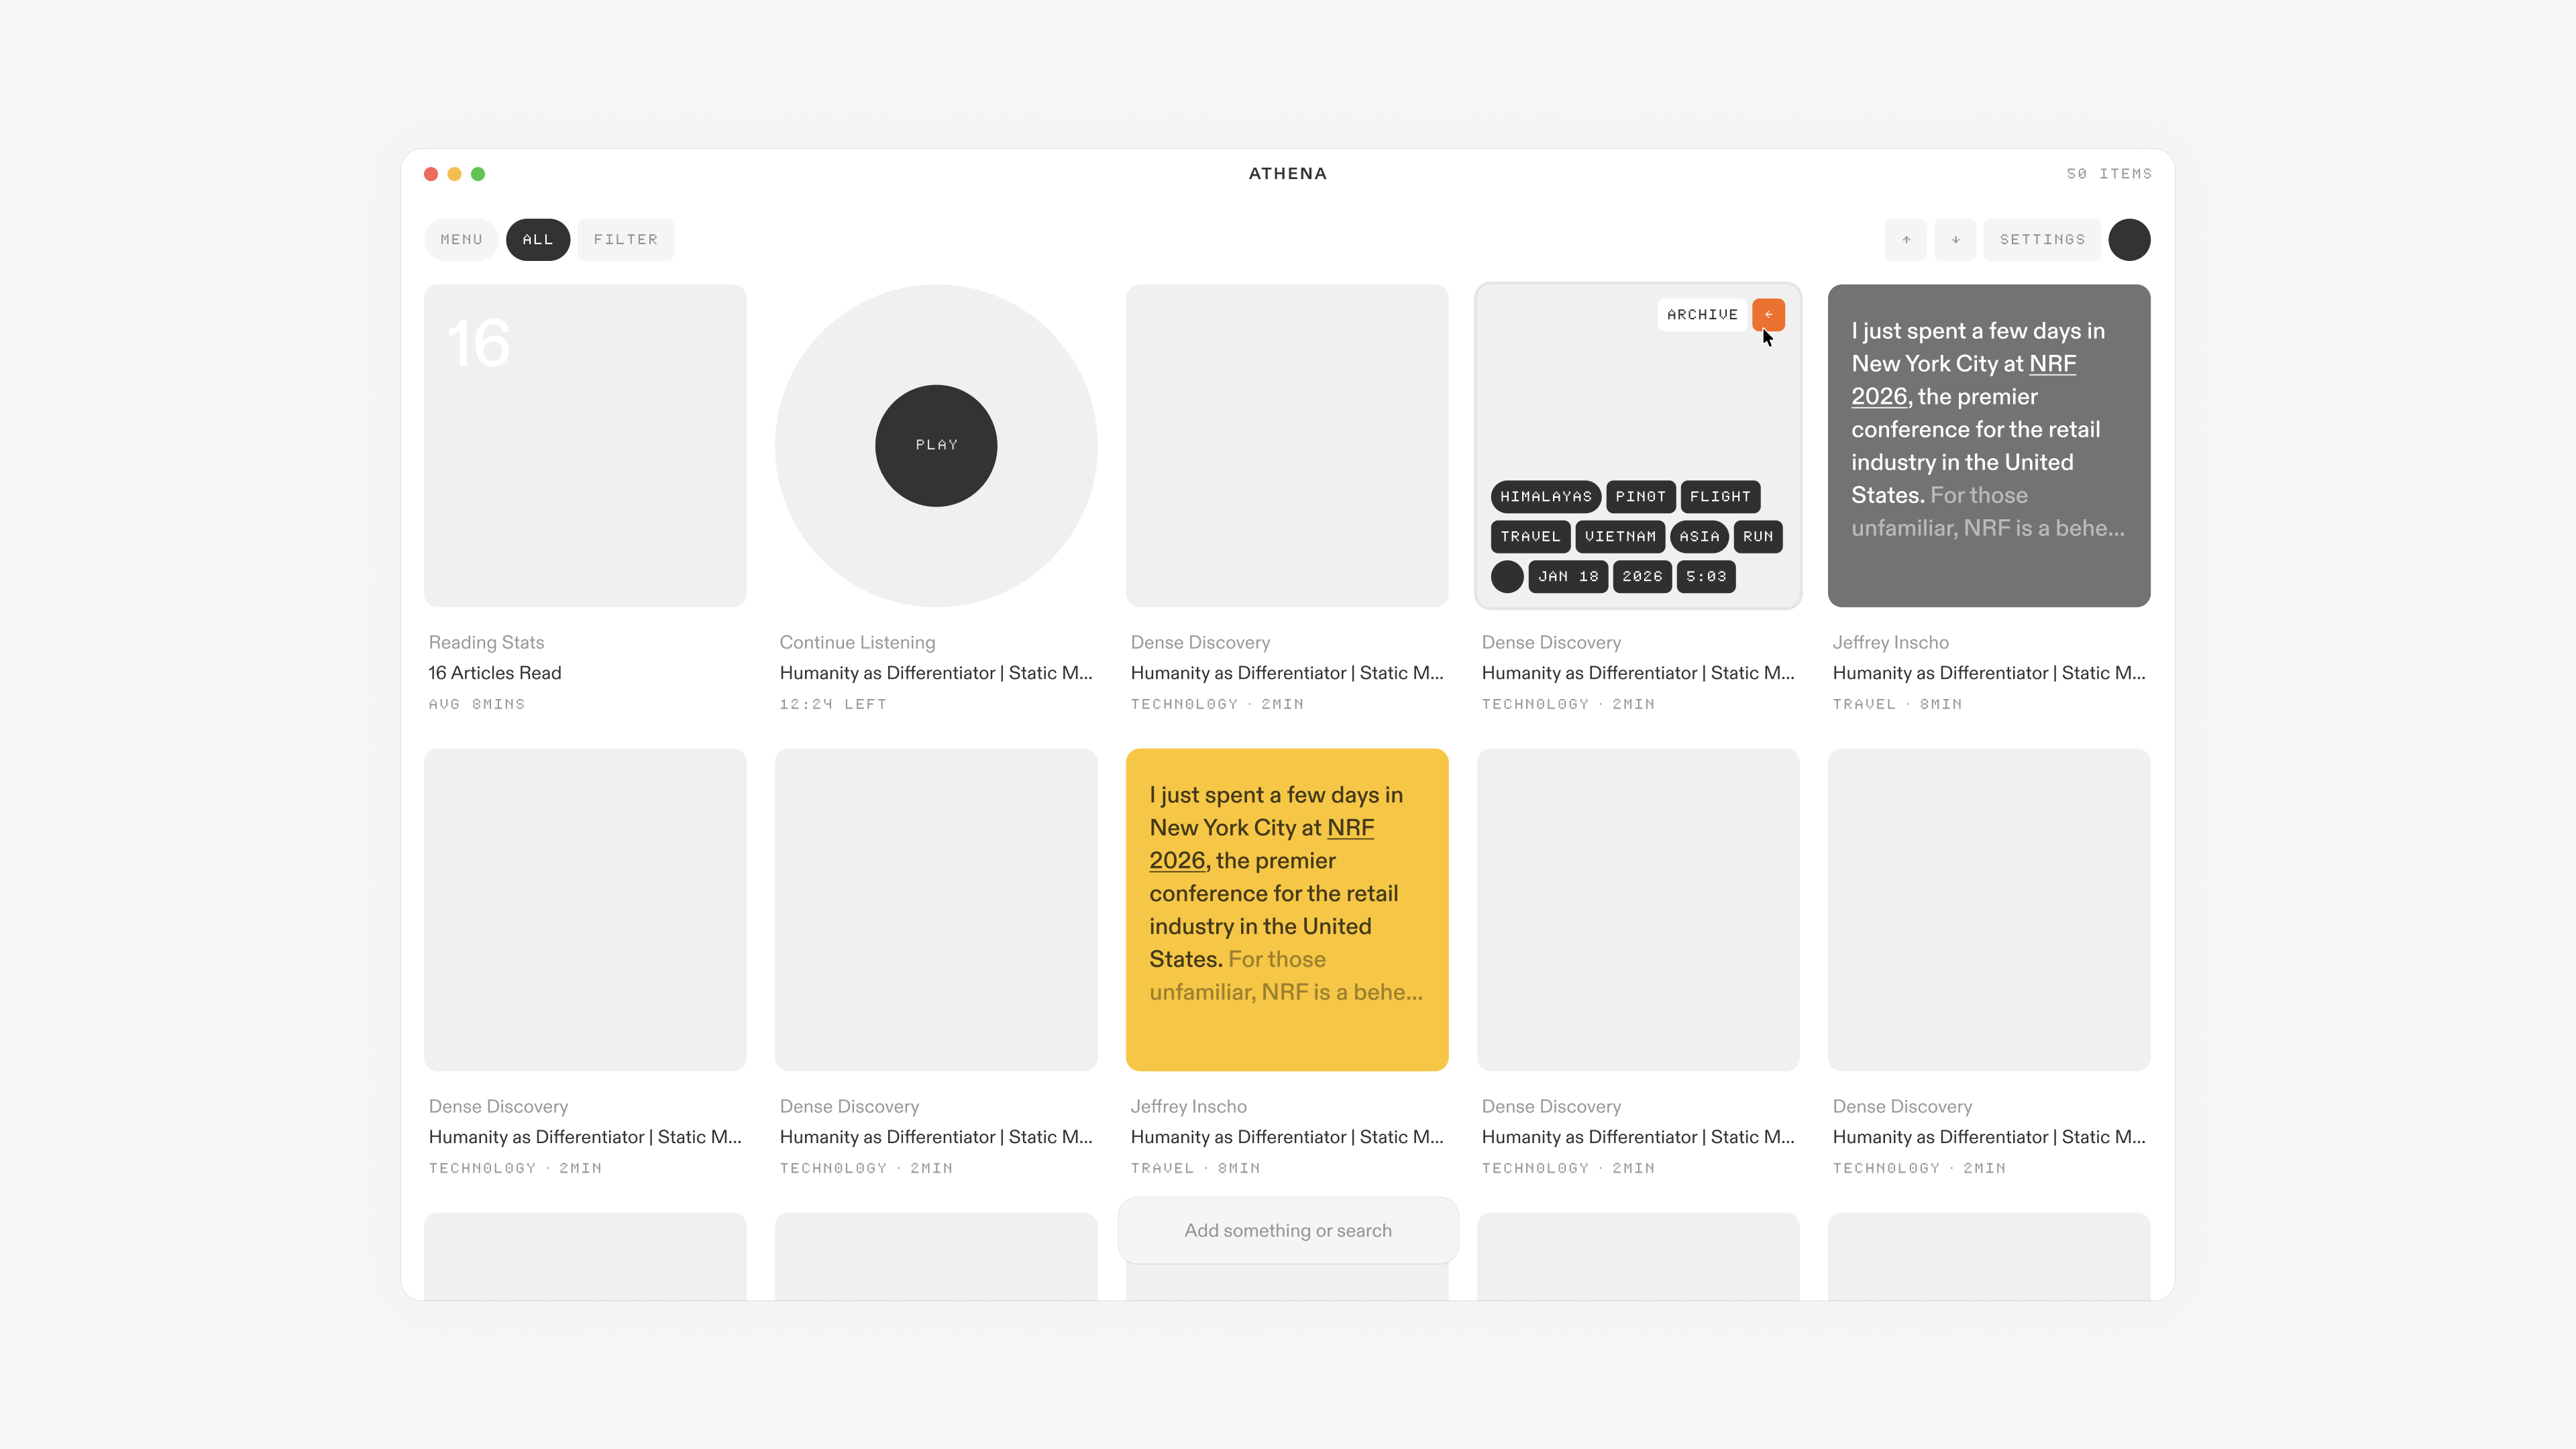
Task: Click the ARCHIVE label button
Action: point(1702,314)
